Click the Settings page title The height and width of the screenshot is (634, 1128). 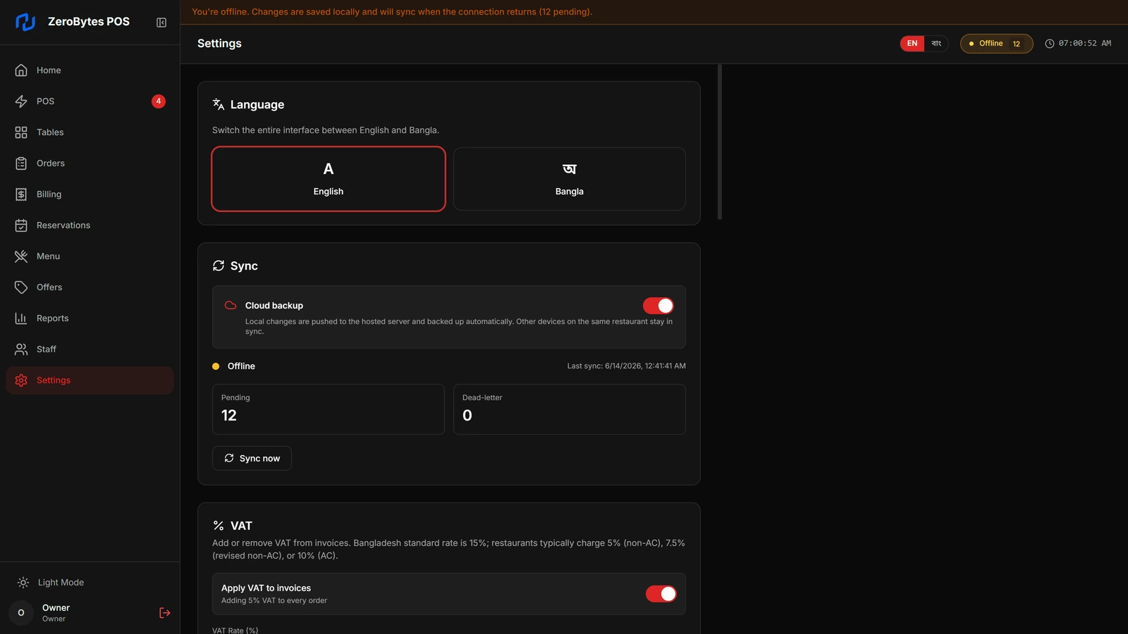[x=219, y=44]
